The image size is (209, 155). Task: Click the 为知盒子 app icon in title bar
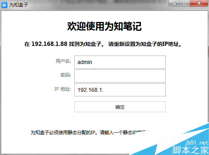click(x=4, y=5)
